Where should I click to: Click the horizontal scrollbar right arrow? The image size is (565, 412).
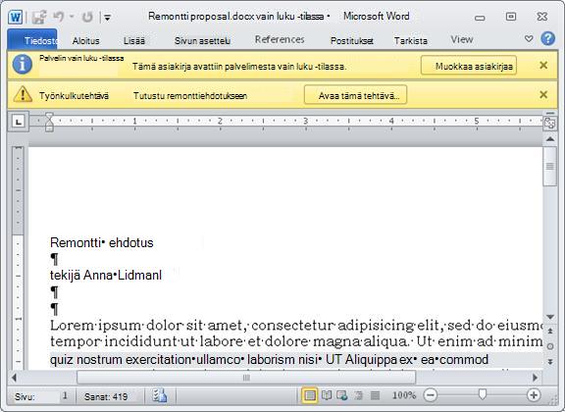pos(536,378)
